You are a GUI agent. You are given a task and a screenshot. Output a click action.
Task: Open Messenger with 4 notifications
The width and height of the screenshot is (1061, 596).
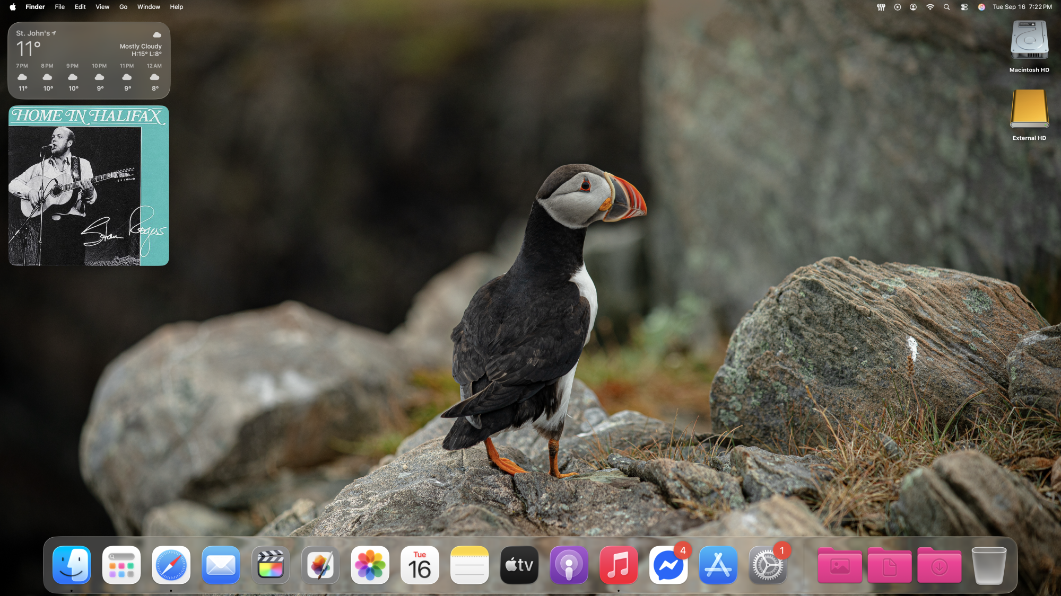(x=668, y=565)
